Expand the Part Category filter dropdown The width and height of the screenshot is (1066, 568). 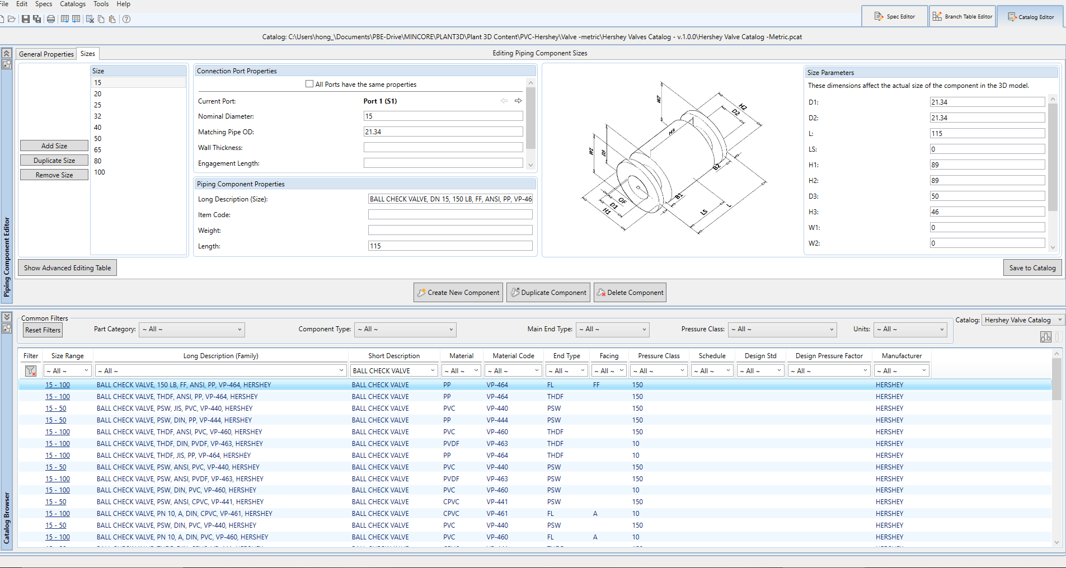pos(191,330)
